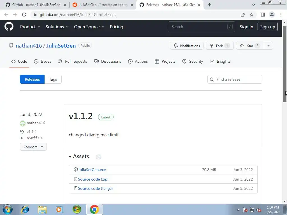Fork the repository
This screenshot has width=287, height=215.
pyautogui.click(x=220, y=46)
